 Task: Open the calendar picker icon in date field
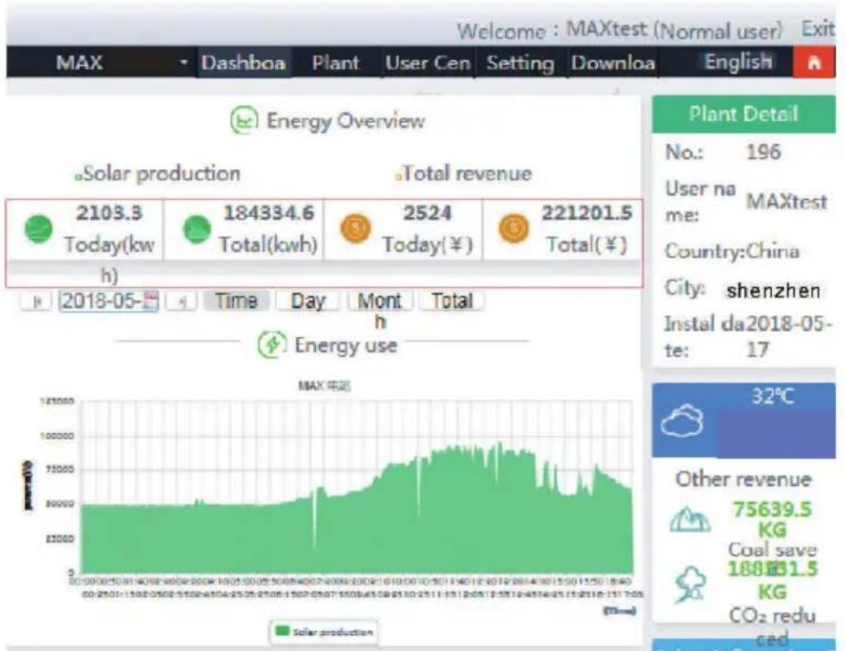[x=152, y=300]
